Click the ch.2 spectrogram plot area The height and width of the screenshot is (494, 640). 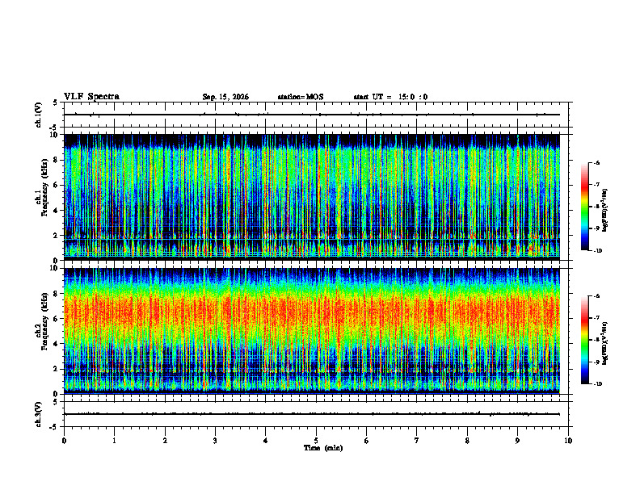point(312,331)
